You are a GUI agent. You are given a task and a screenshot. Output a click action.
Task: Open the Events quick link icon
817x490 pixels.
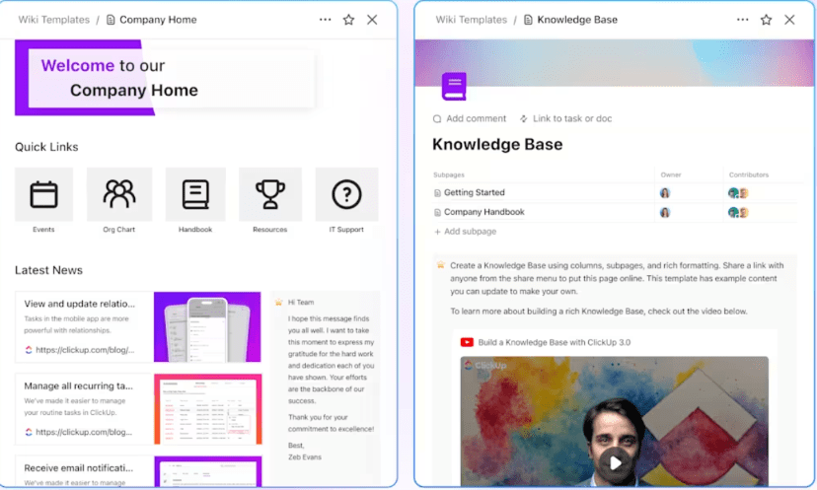click(x=43, y=194)
